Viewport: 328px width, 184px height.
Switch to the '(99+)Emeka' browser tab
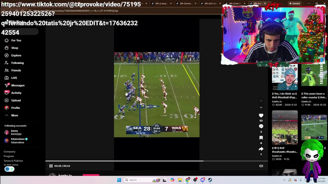point(186,4)
